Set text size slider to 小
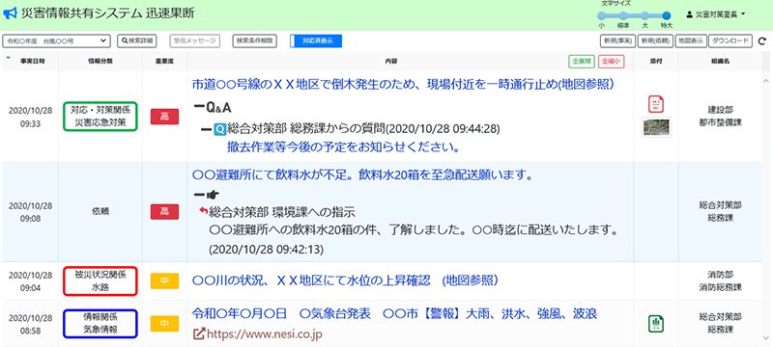The image size is (773, 347). (x=601, y=15)
